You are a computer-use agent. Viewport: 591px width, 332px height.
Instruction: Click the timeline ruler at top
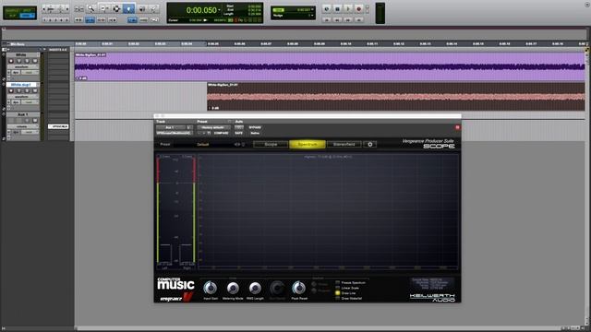(330, 43)
